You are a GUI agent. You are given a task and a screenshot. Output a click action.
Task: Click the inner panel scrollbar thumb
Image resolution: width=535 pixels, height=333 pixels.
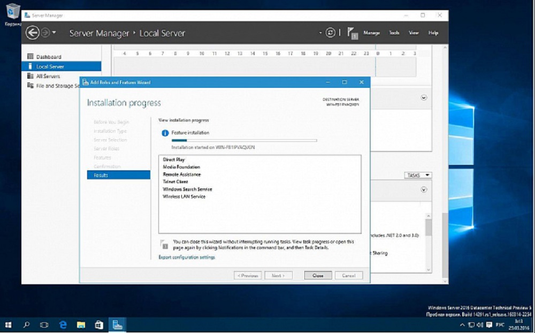[x=428, y=228]
